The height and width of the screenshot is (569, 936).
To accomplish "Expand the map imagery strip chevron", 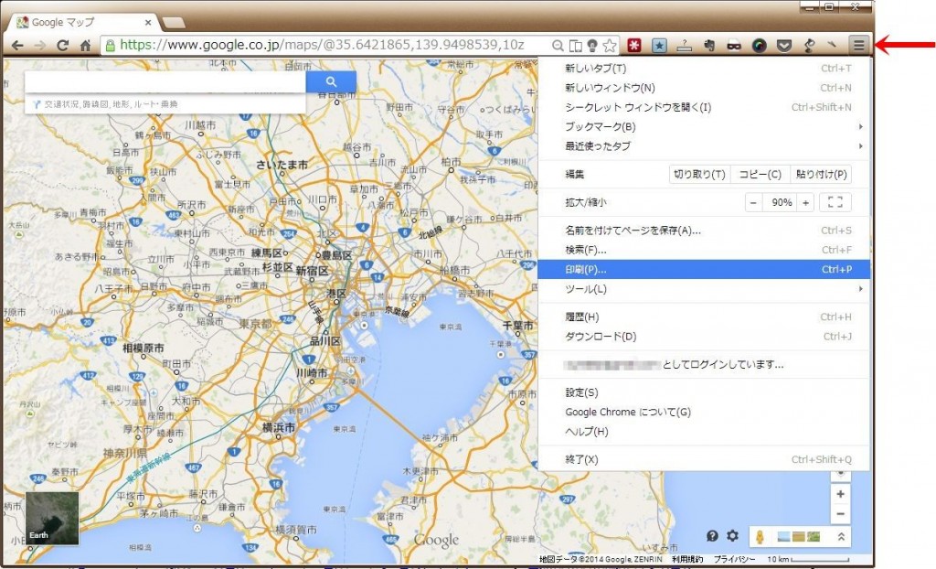I will point(841,537).
